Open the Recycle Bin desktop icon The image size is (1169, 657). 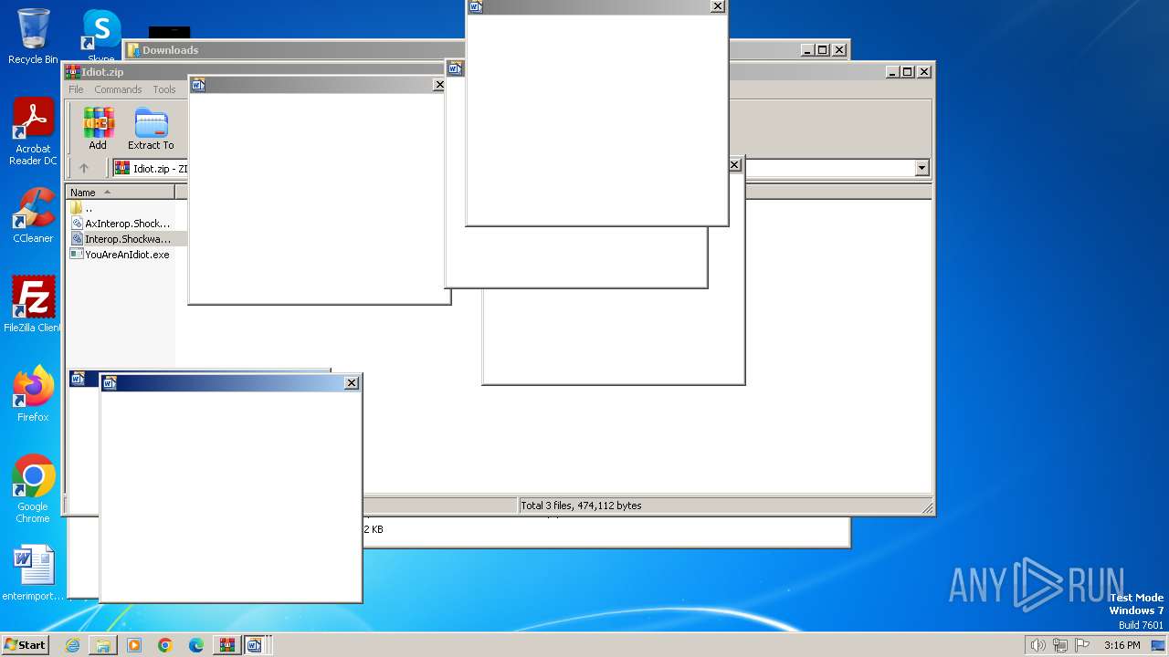click(x=33, y=36)
